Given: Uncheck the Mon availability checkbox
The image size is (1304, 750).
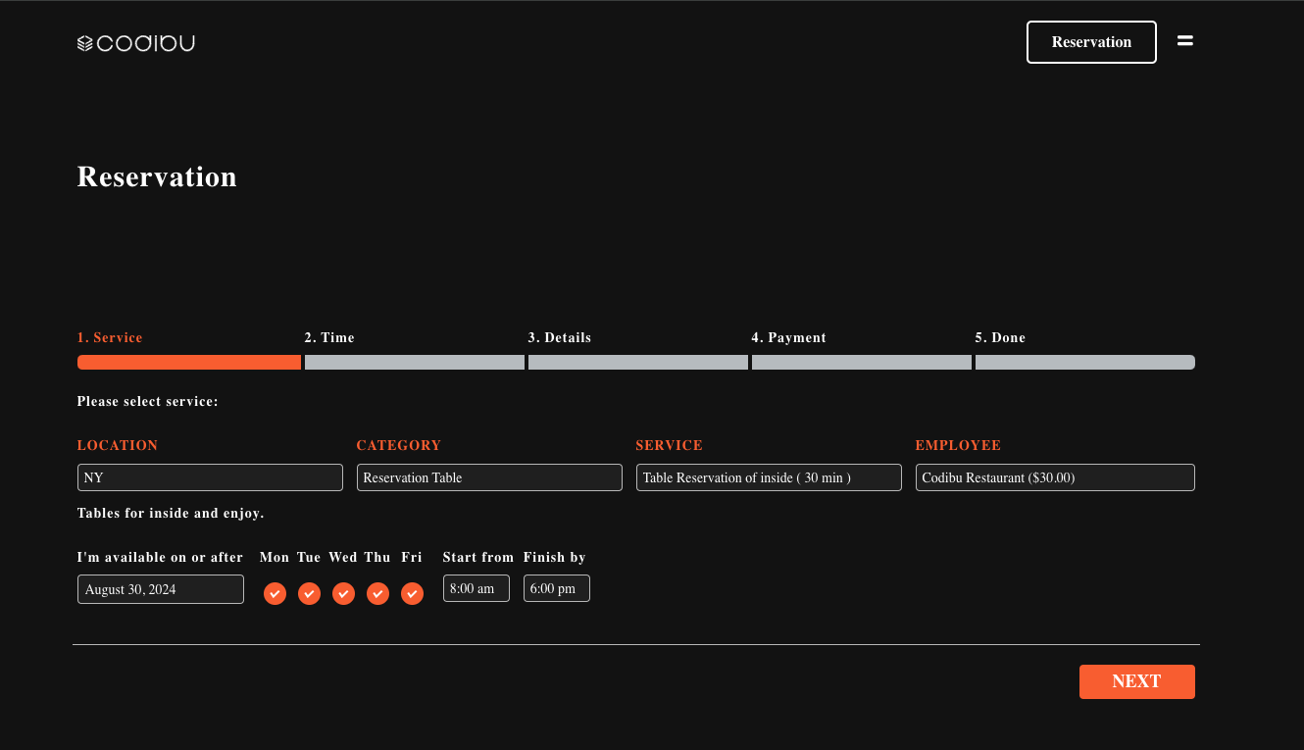Looking at the screenshot, I should [x=275, y=594].
